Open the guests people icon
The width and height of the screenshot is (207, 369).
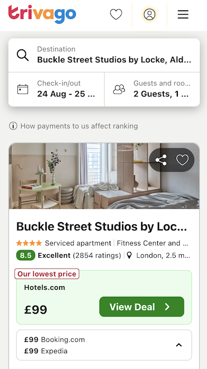[119, 89]
